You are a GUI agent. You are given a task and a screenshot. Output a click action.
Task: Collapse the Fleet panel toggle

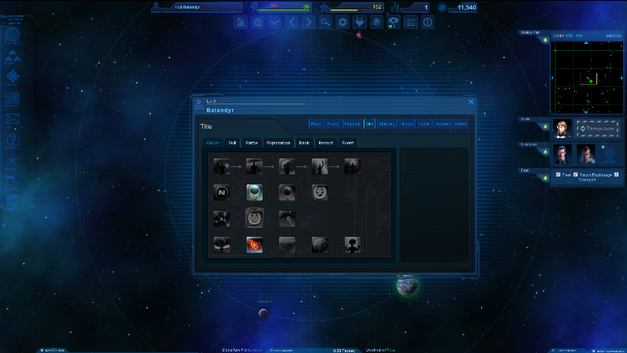pos(545,178)
